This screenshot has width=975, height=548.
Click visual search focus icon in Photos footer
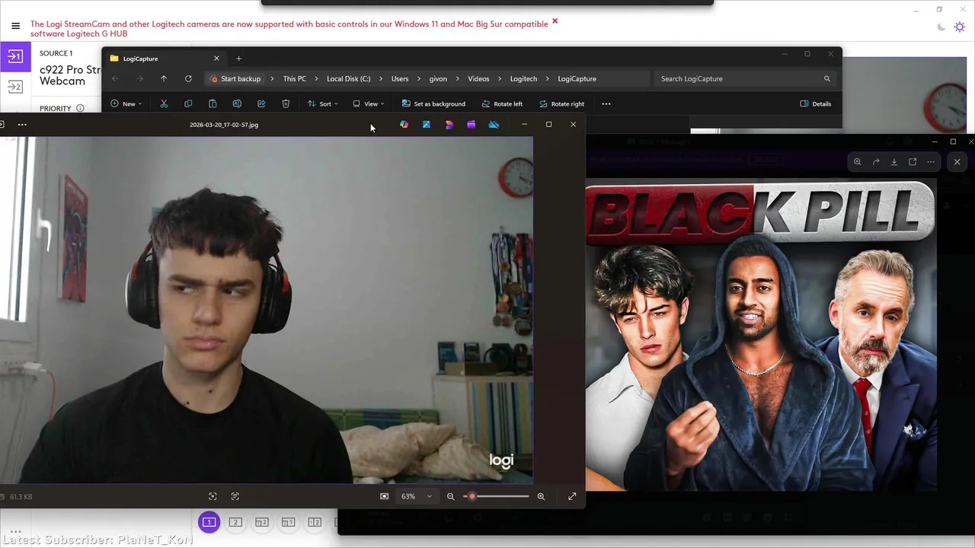[x=213, y=496]
